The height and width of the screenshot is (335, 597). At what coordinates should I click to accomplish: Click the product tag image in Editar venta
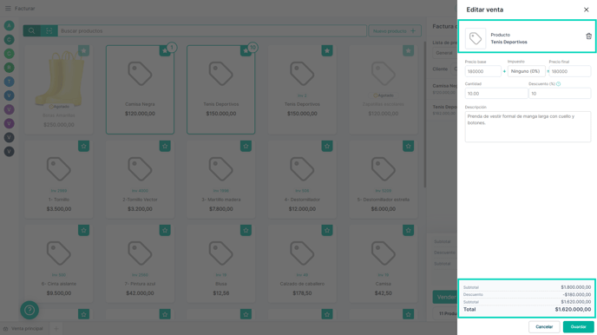click(x=476, y=38)
